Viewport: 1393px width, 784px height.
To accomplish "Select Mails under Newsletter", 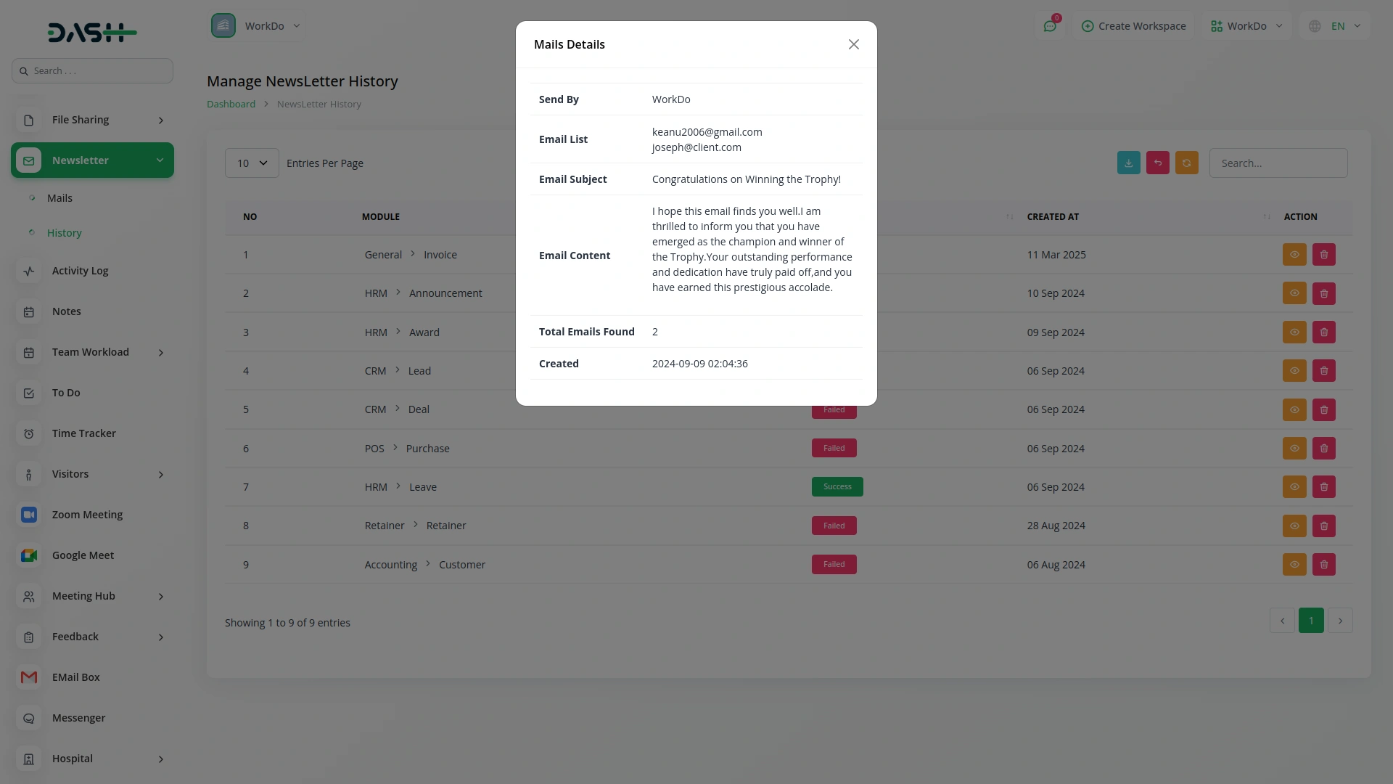I will click(x=59, y=198).
